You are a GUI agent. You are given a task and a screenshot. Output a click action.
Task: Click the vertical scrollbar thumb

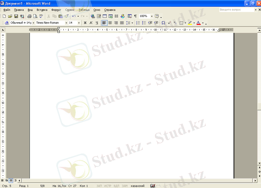click(259, 107)
